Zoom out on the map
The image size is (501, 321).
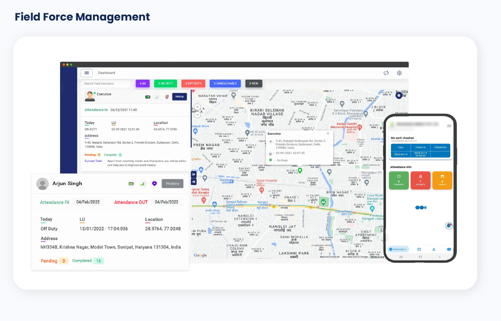[197, 115]
